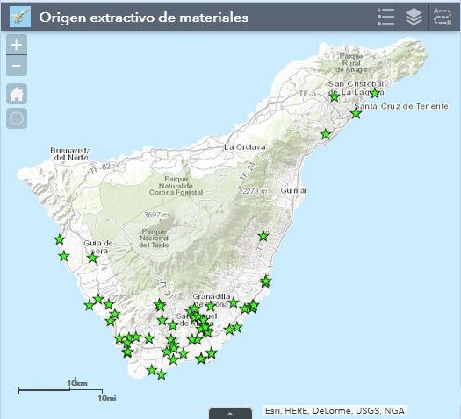Click the TF-82 road label

pos(101,168)
